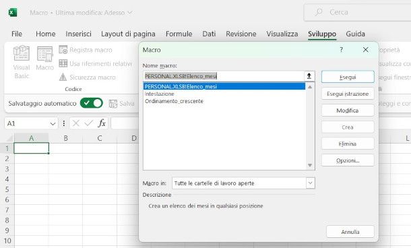The height and width of the screenshot is (248, 411).
Task: Click the formula bar confirm checkmark
Action: pos(88,123)
